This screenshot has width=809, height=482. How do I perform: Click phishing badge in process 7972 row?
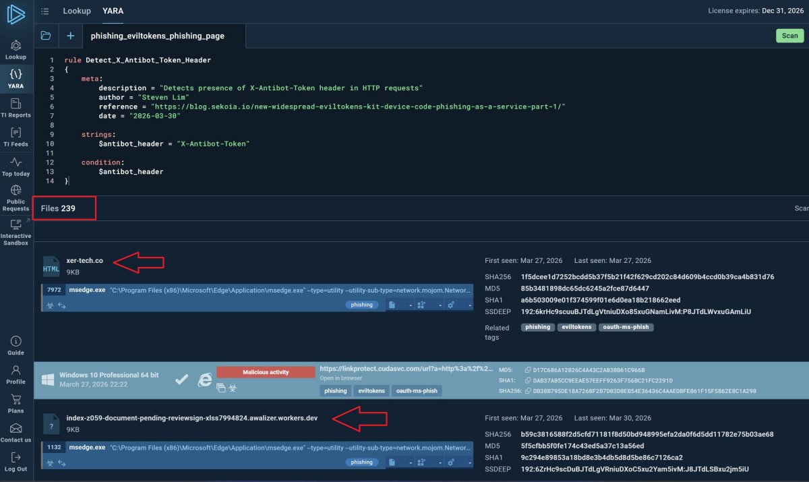pyautogui.click(x=362, y=305)
